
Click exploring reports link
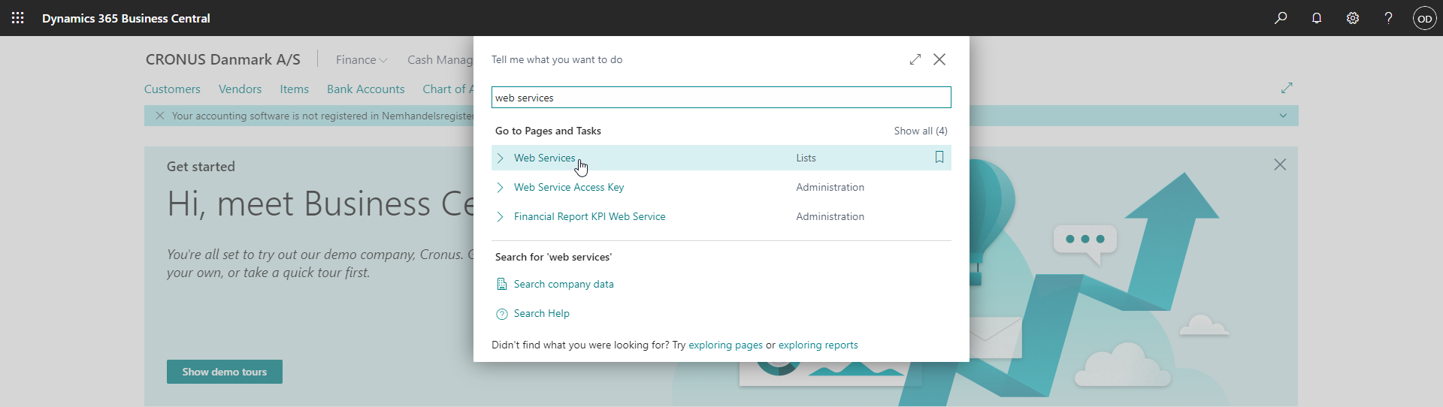(818, 345)
